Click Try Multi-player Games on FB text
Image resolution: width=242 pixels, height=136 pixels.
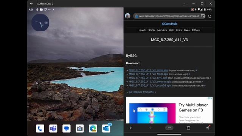coord(193,107)
